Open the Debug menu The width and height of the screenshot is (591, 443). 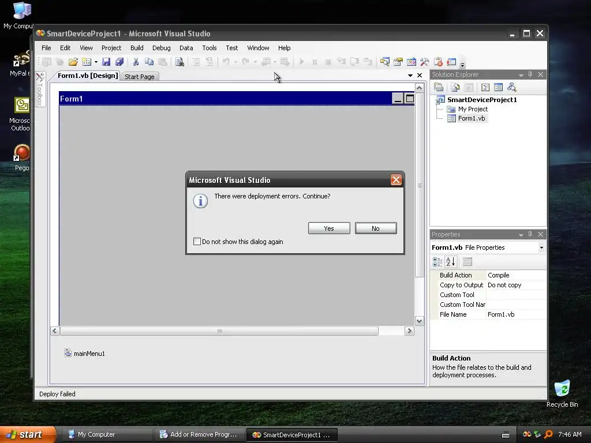(162, 48)
